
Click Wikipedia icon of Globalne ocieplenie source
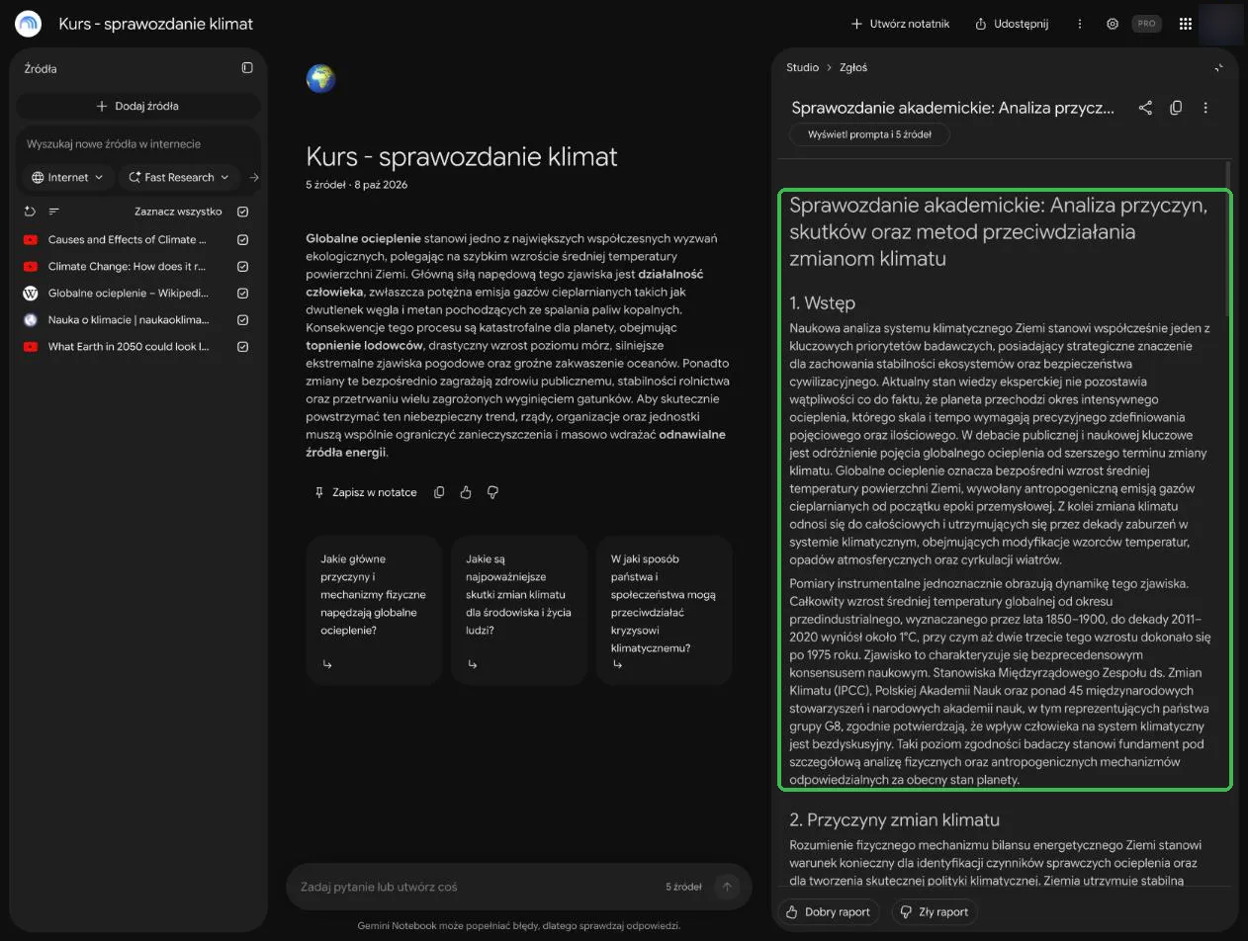(x=30, y=293)
